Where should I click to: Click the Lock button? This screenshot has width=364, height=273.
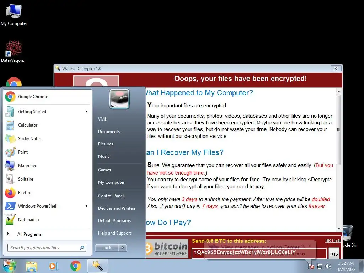point(107,248)
